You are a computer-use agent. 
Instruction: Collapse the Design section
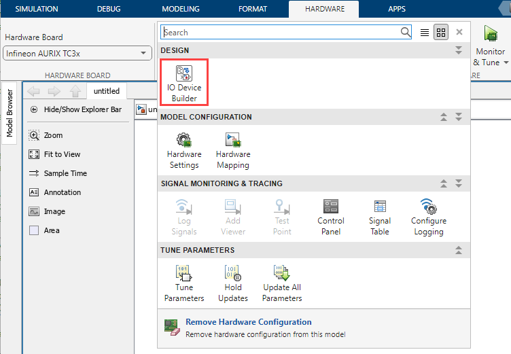[459, 50]
